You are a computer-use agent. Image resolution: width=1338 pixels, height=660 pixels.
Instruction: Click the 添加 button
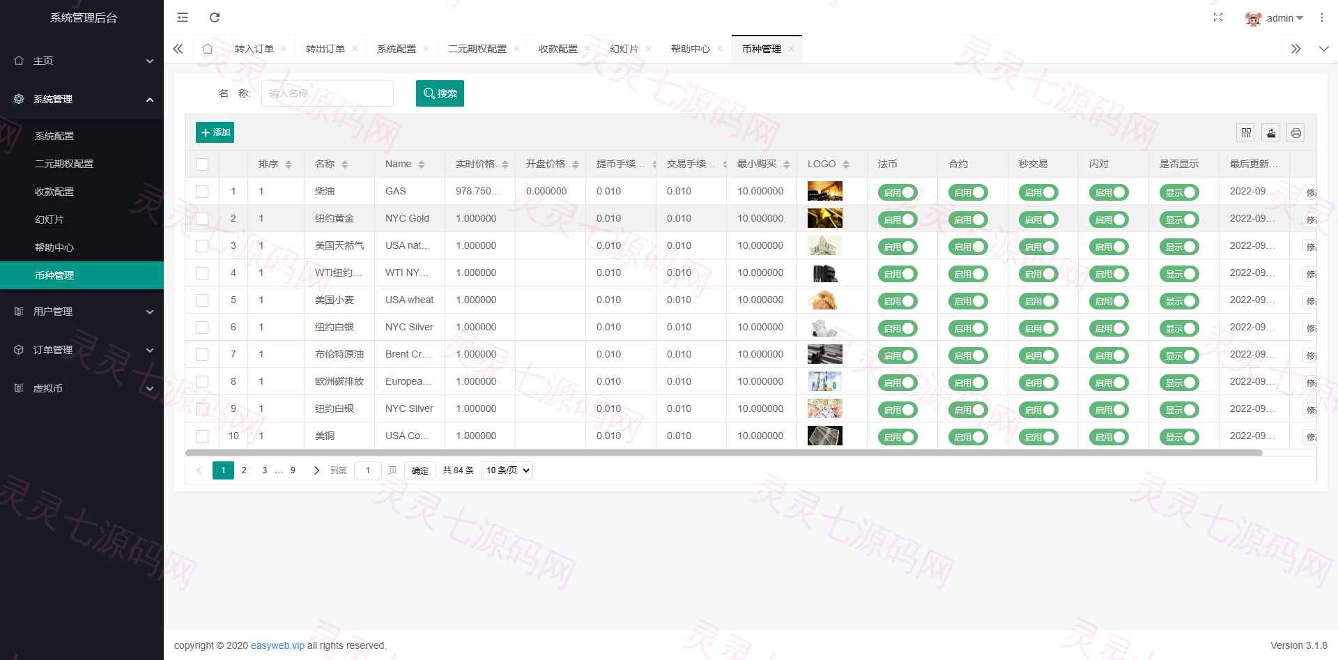coord(215,132)
